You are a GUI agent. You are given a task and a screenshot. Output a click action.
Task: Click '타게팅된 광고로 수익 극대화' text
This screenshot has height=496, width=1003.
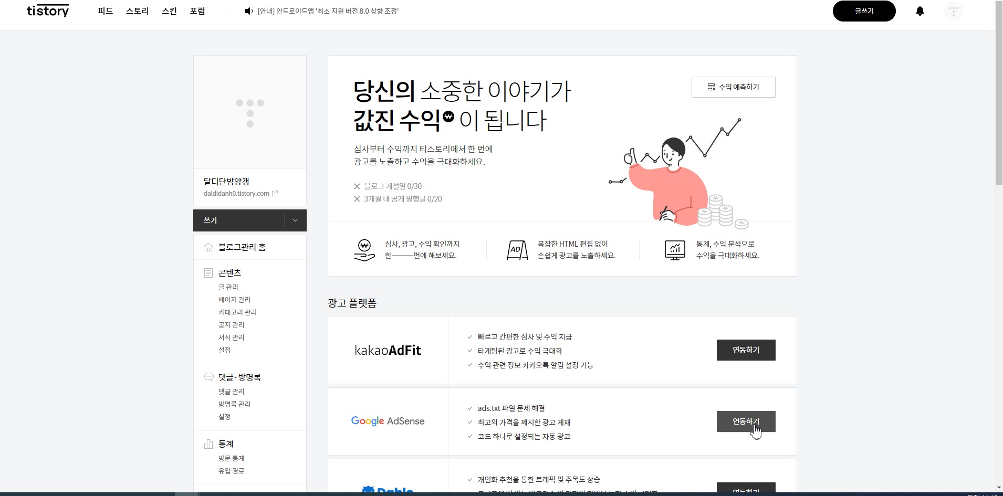click(x=520, y=351)
